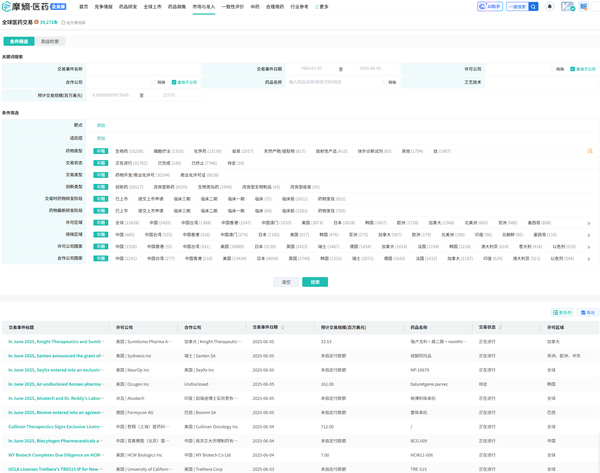Click the star icon 设为常用库
The width and height of the screenshot is (600, 473).
(x=63, y=23)
